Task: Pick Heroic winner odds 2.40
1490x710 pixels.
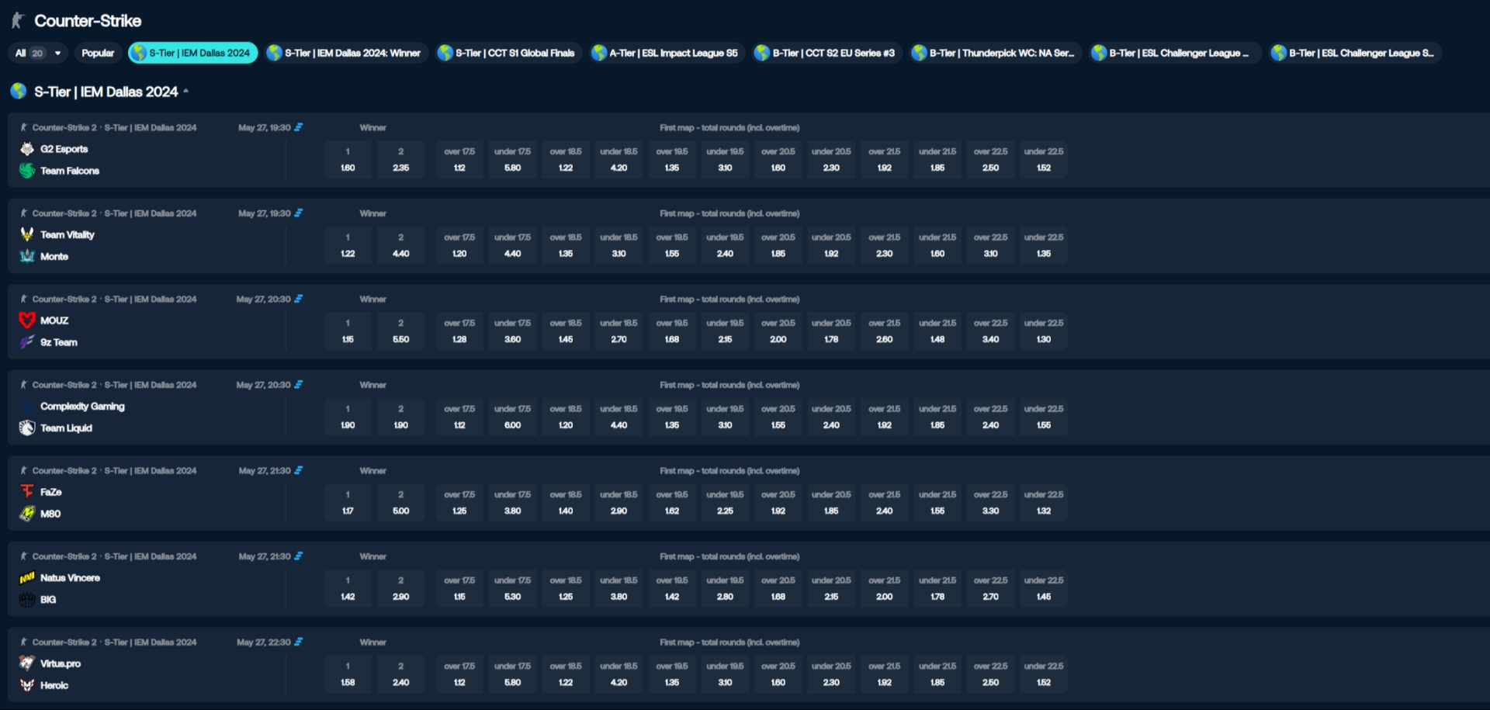Action: (400, 674)
